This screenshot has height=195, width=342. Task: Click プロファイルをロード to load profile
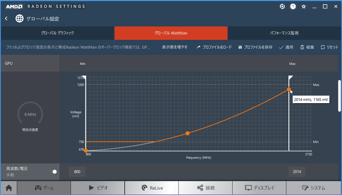[214, 47]
